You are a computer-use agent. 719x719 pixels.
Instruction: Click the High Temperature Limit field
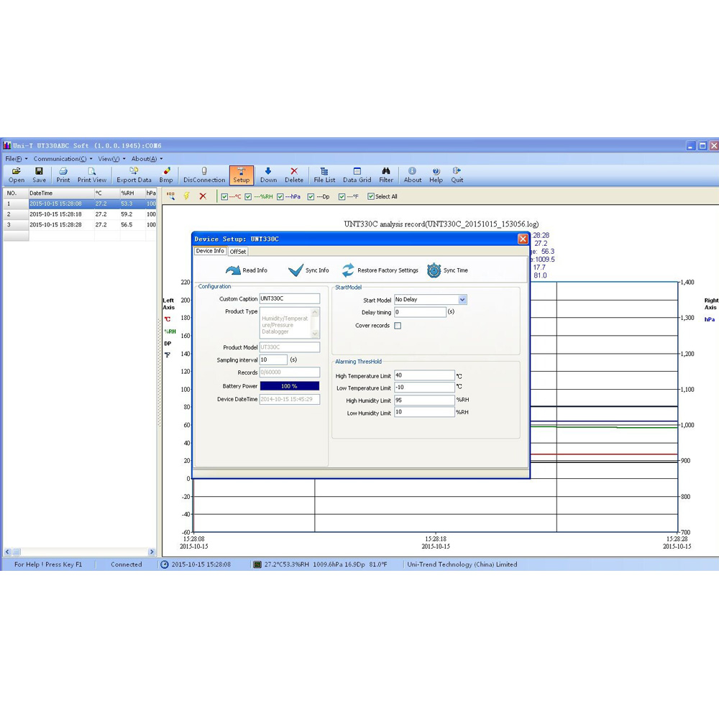point(424,375)
